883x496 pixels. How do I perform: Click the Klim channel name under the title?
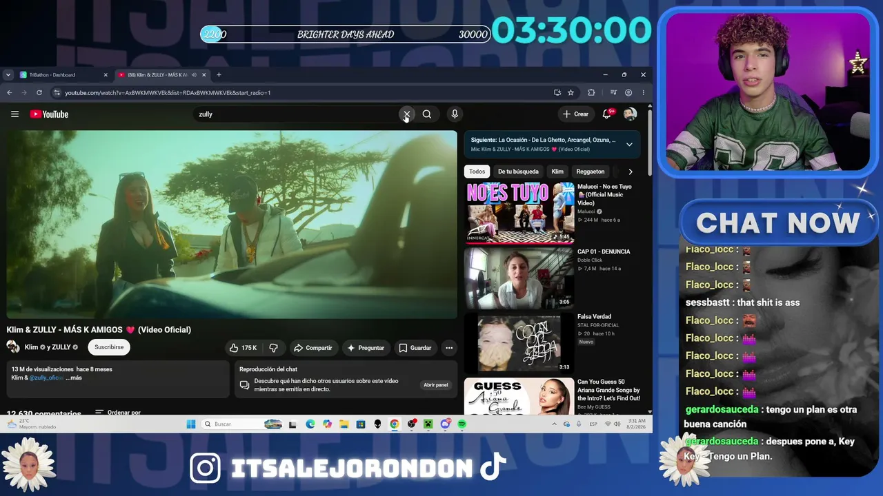point(31,347)
